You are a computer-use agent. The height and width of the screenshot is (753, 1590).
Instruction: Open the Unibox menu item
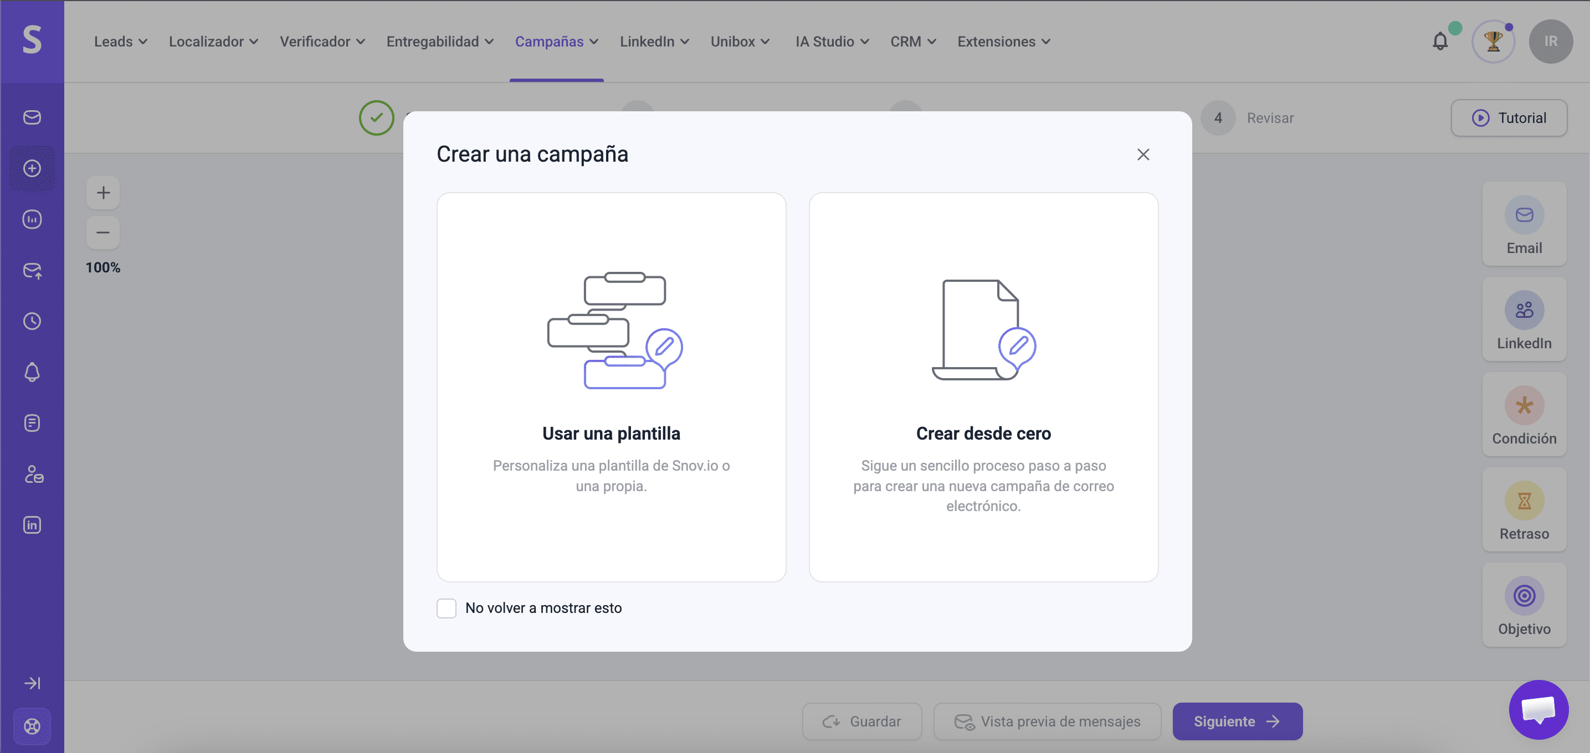point(740,42)
